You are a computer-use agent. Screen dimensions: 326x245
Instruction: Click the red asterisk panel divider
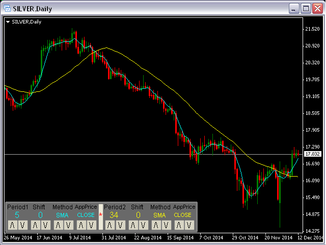point(100,215)
